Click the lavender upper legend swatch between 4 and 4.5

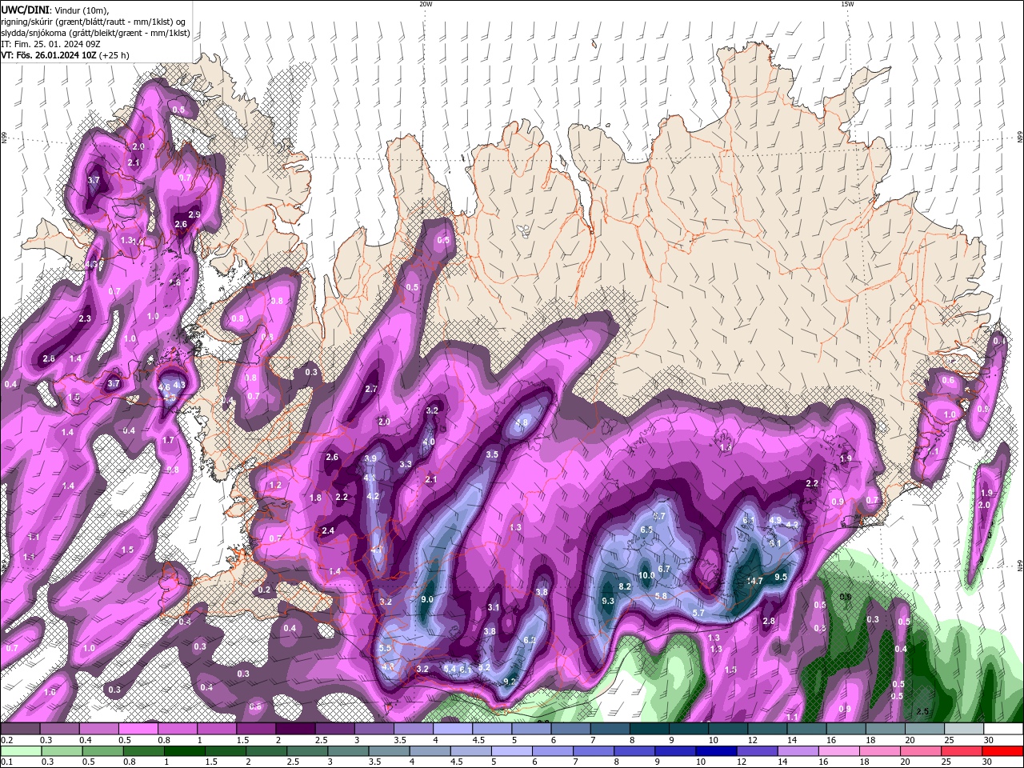(452, 729)
